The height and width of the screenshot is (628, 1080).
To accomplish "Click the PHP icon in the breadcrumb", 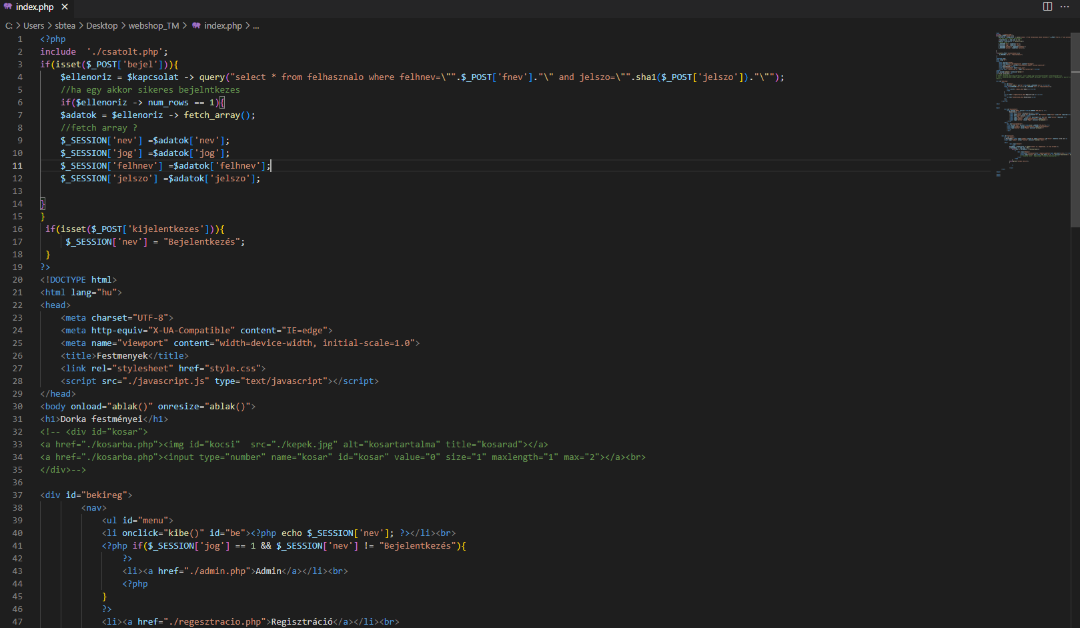I will pos(196,26).
